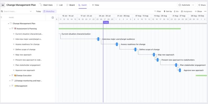The height and width of the screenshot is (104, 208).
Task: Click the Present new approach milestone marker
Action: point(158,60)
